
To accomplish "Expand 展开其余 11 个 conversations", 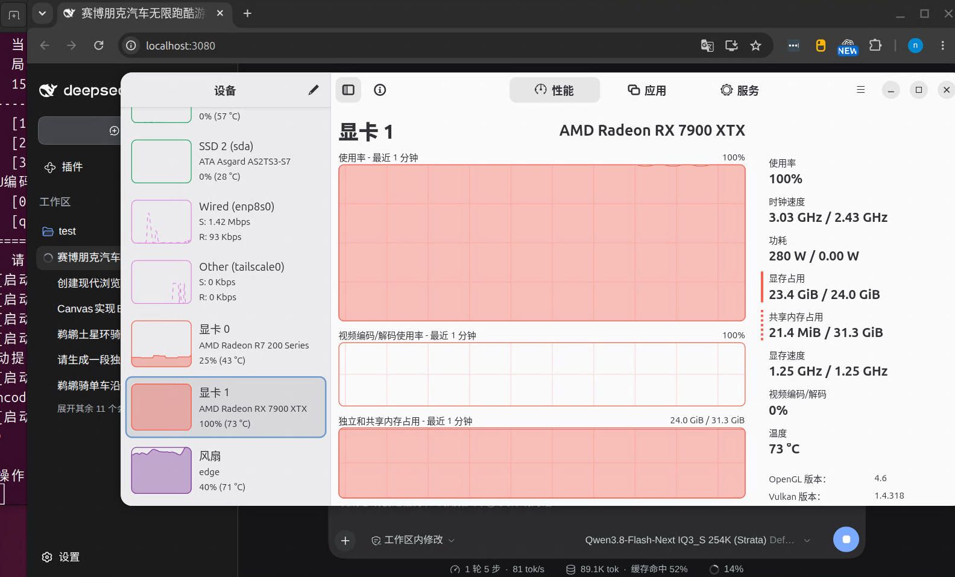I will point(89,408).
